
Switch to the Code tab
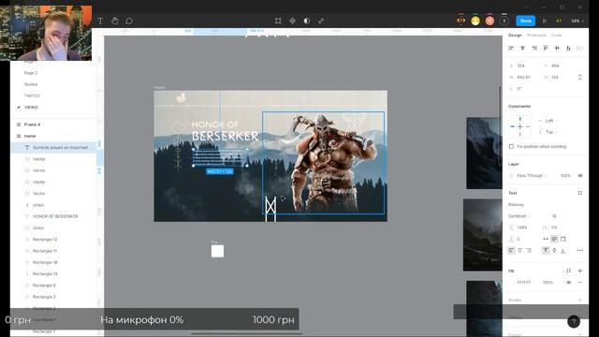pos(557,36)
